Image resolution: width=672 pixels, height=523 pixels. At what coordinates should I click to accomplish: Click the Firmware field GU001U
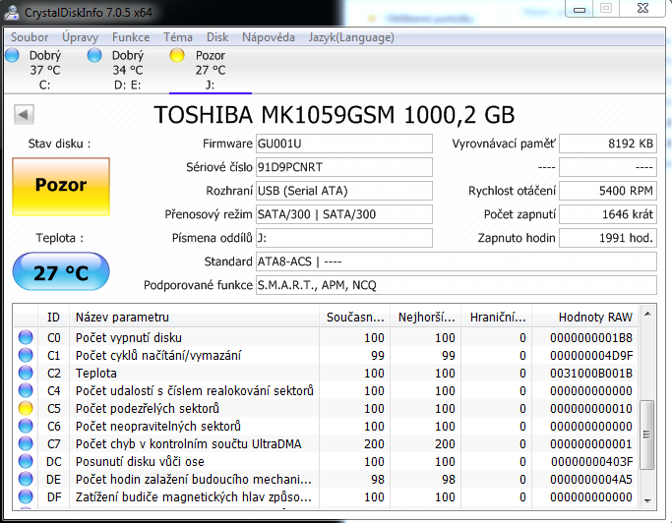pos(344,144)
